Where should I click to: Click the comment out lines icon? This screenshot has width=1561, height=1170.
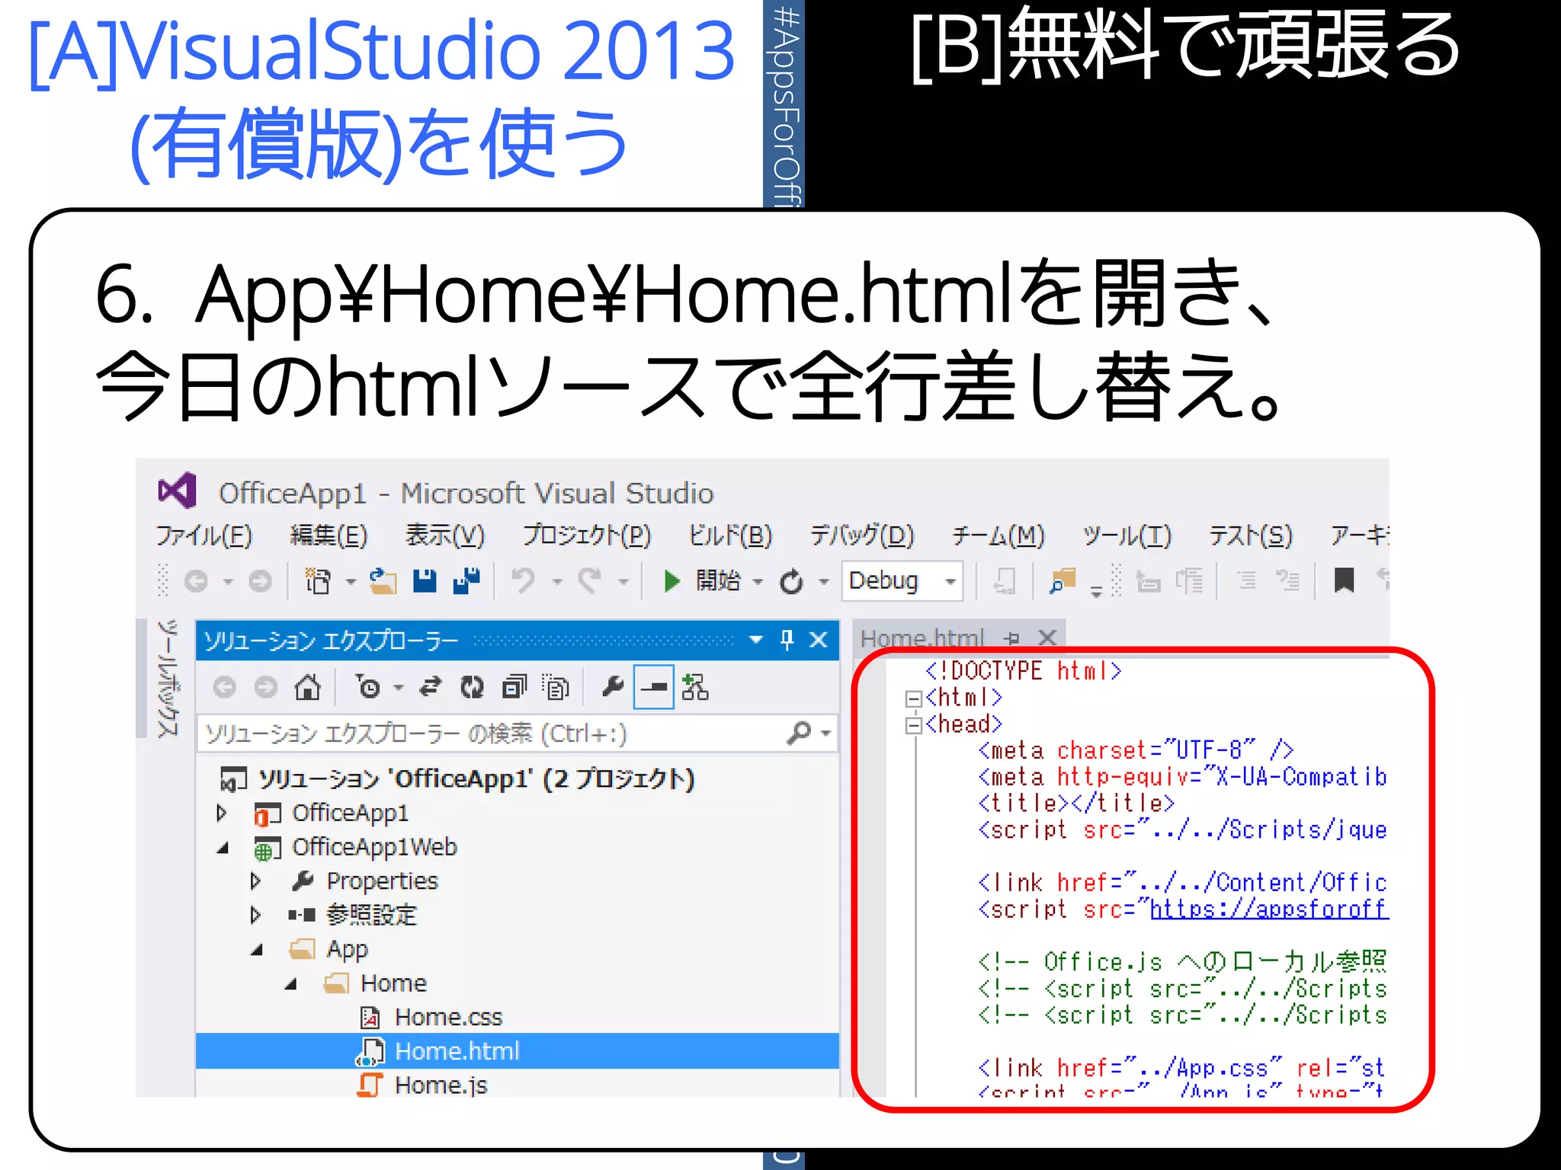[1246, 581]
